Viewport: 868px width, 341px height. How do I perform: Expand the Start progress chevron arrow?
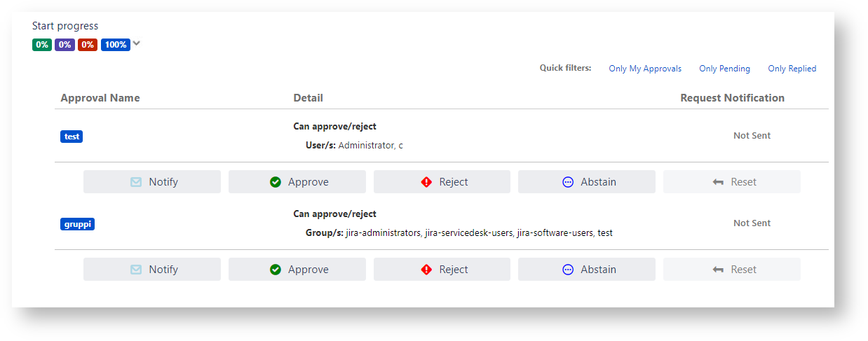click(x=137, y=43)
